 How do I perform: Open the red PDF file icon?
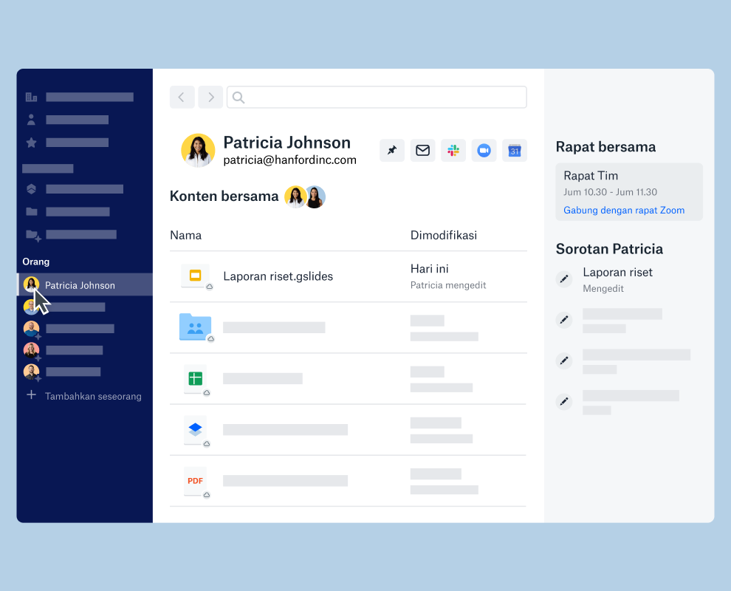195,481
